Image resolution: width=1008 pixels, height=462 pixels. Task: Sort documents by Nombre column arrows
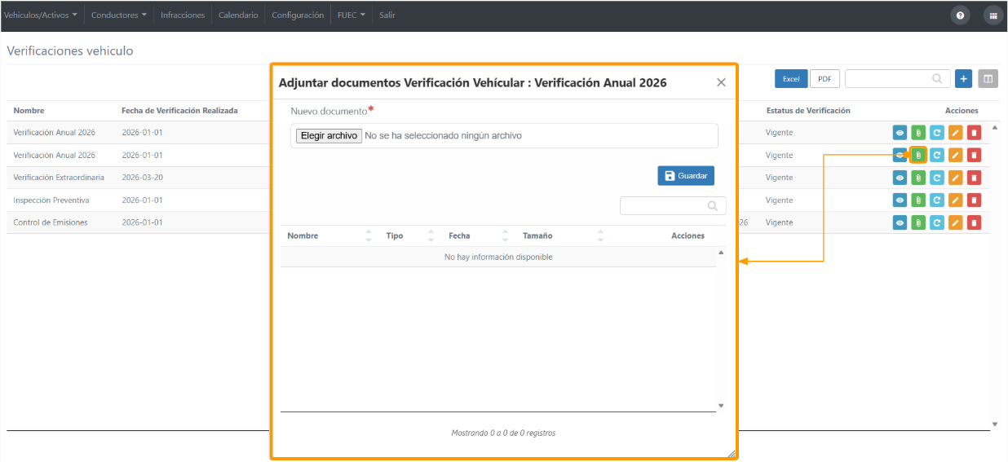[x=367, y=235]
